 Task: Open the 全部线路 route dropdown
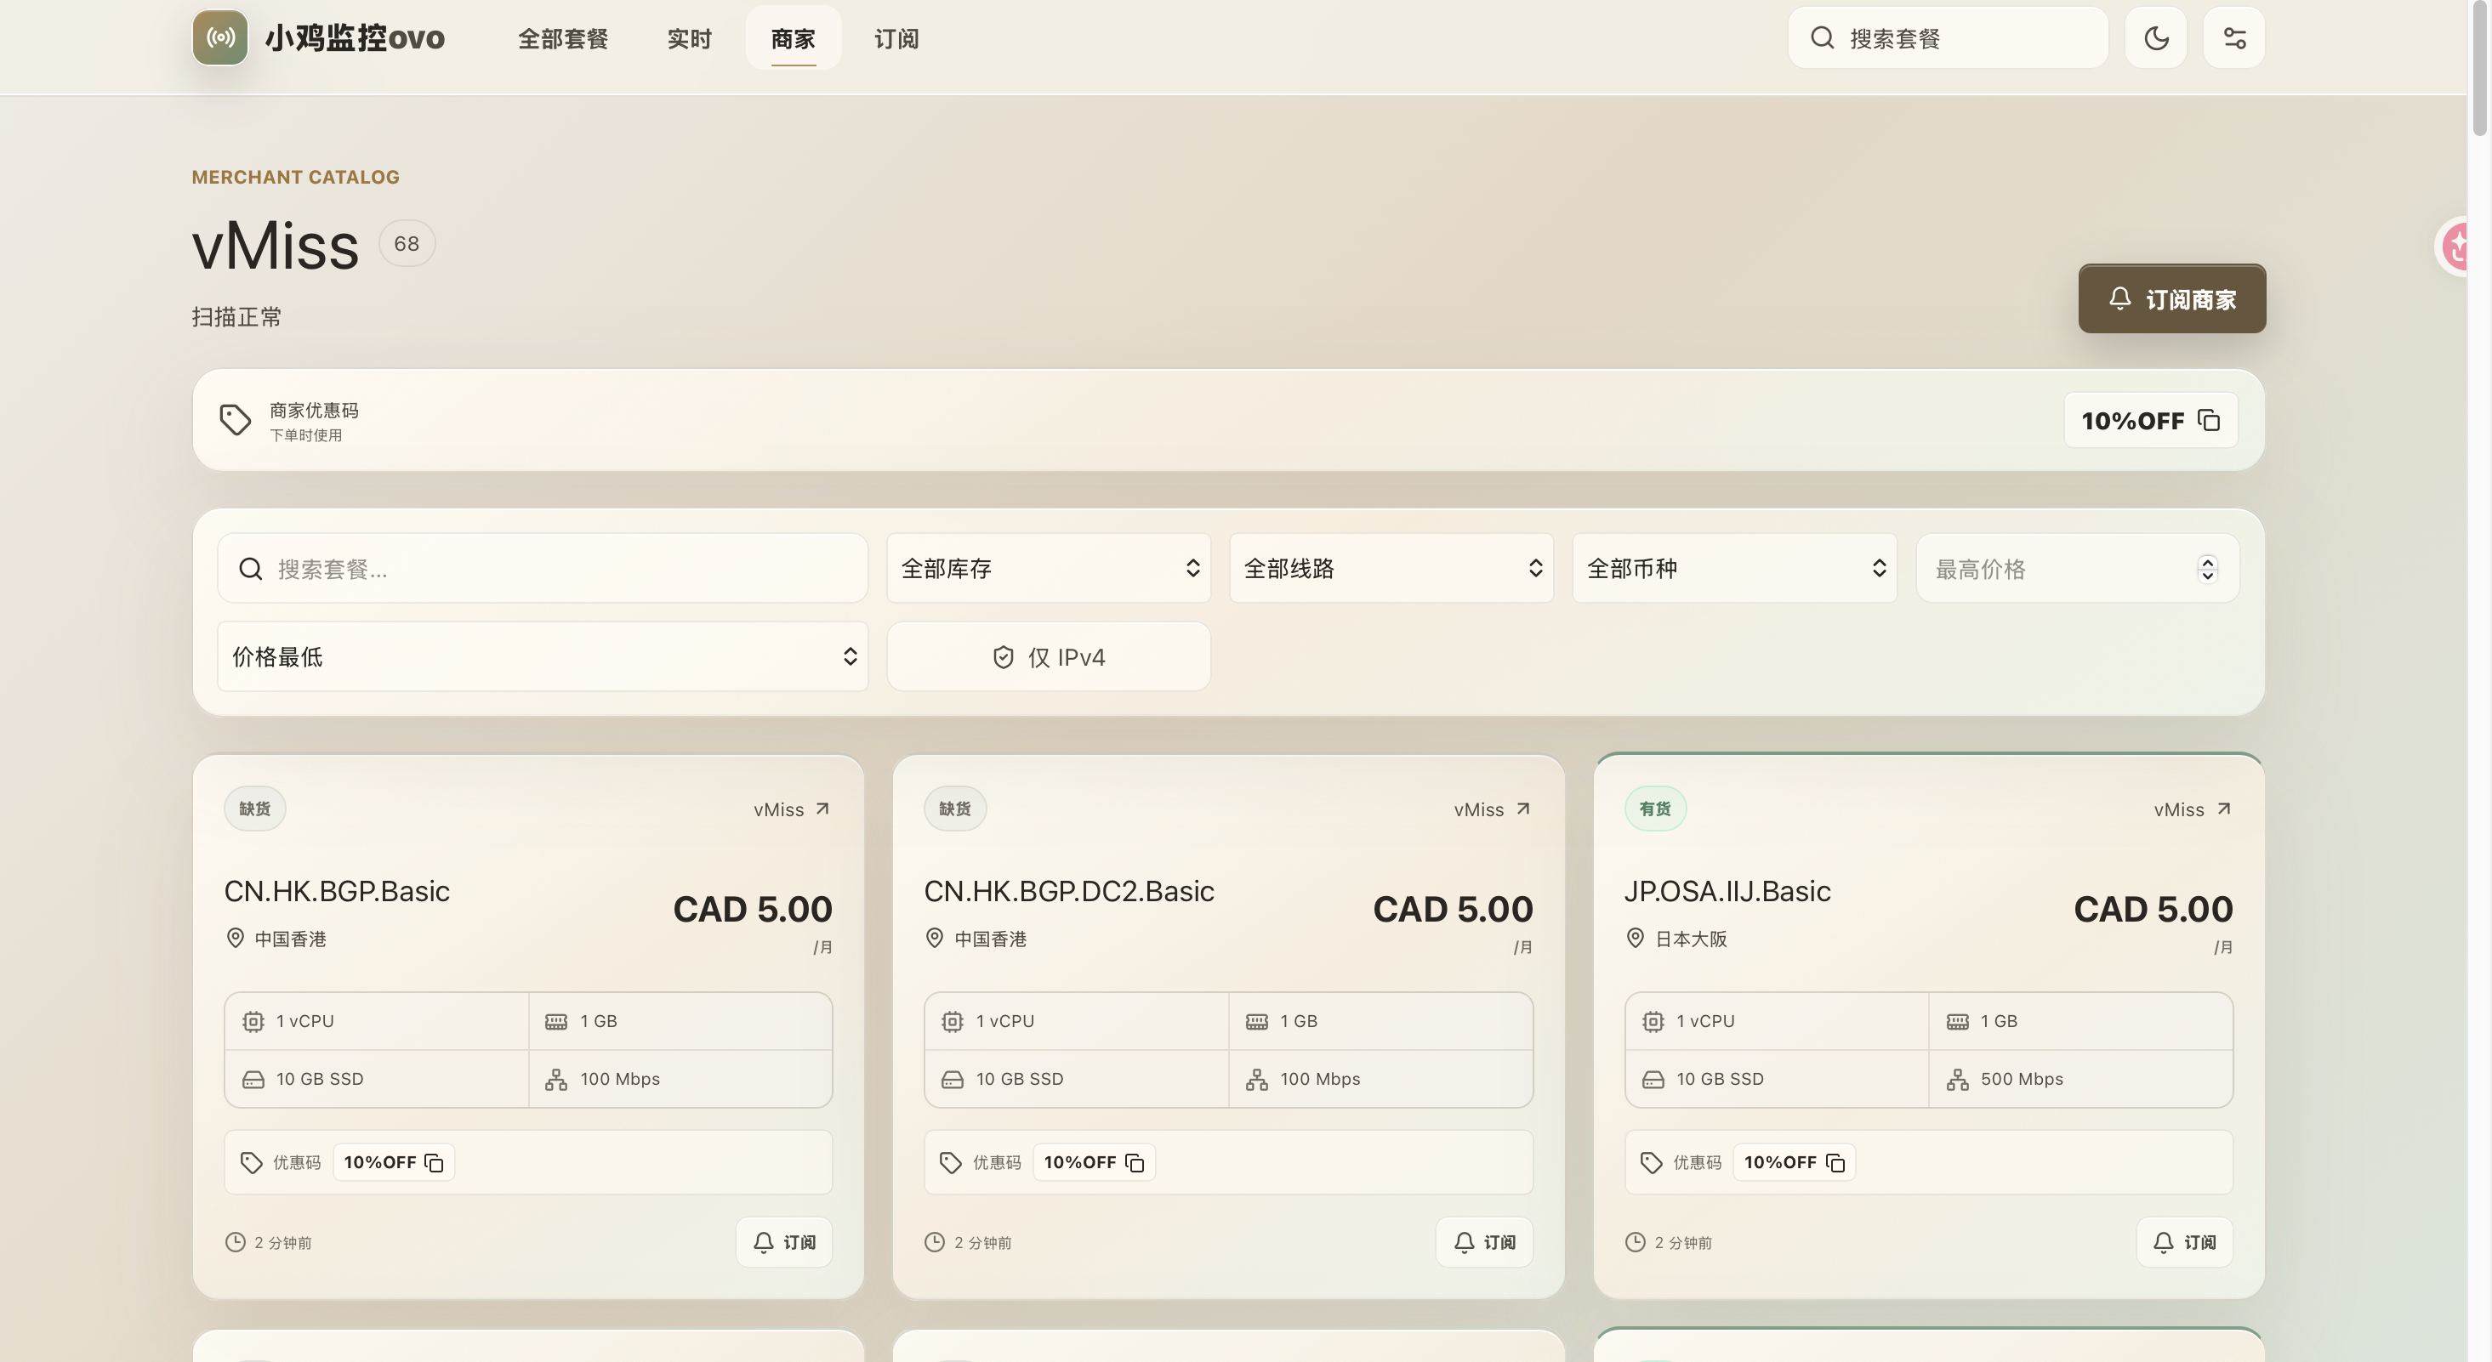(x=1391, y=568)
